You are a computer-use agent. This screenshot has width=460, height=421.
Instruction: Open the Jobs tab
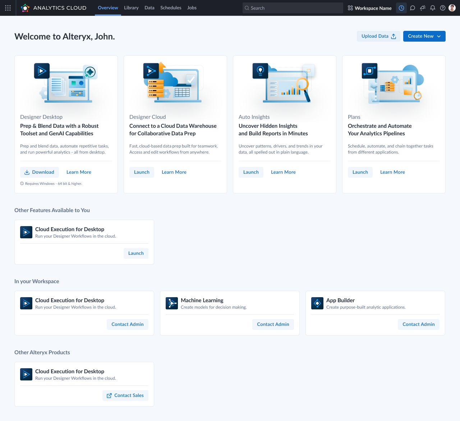click(x=192, y=8)
